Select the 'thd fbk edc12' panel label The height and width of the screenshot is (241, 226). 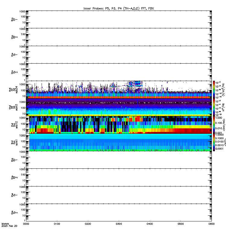[14, 125]
